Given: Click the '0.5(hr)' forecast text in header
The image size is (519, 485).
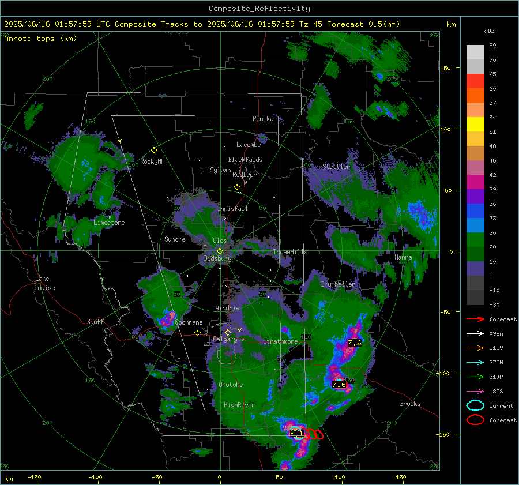Looking at the screenshot, I should pos(384,24).
